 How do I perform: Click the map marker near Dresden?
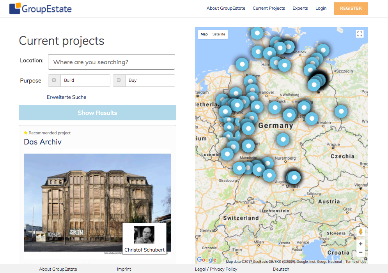point(312,118)
